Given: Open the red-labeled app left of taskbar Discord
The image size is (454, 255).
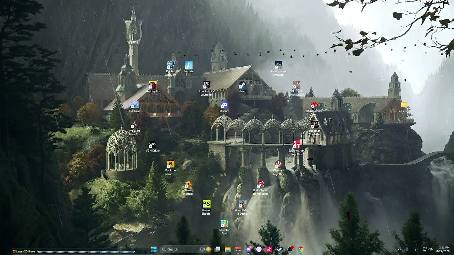Looking at the screenshot, I should tap(238, 249).
